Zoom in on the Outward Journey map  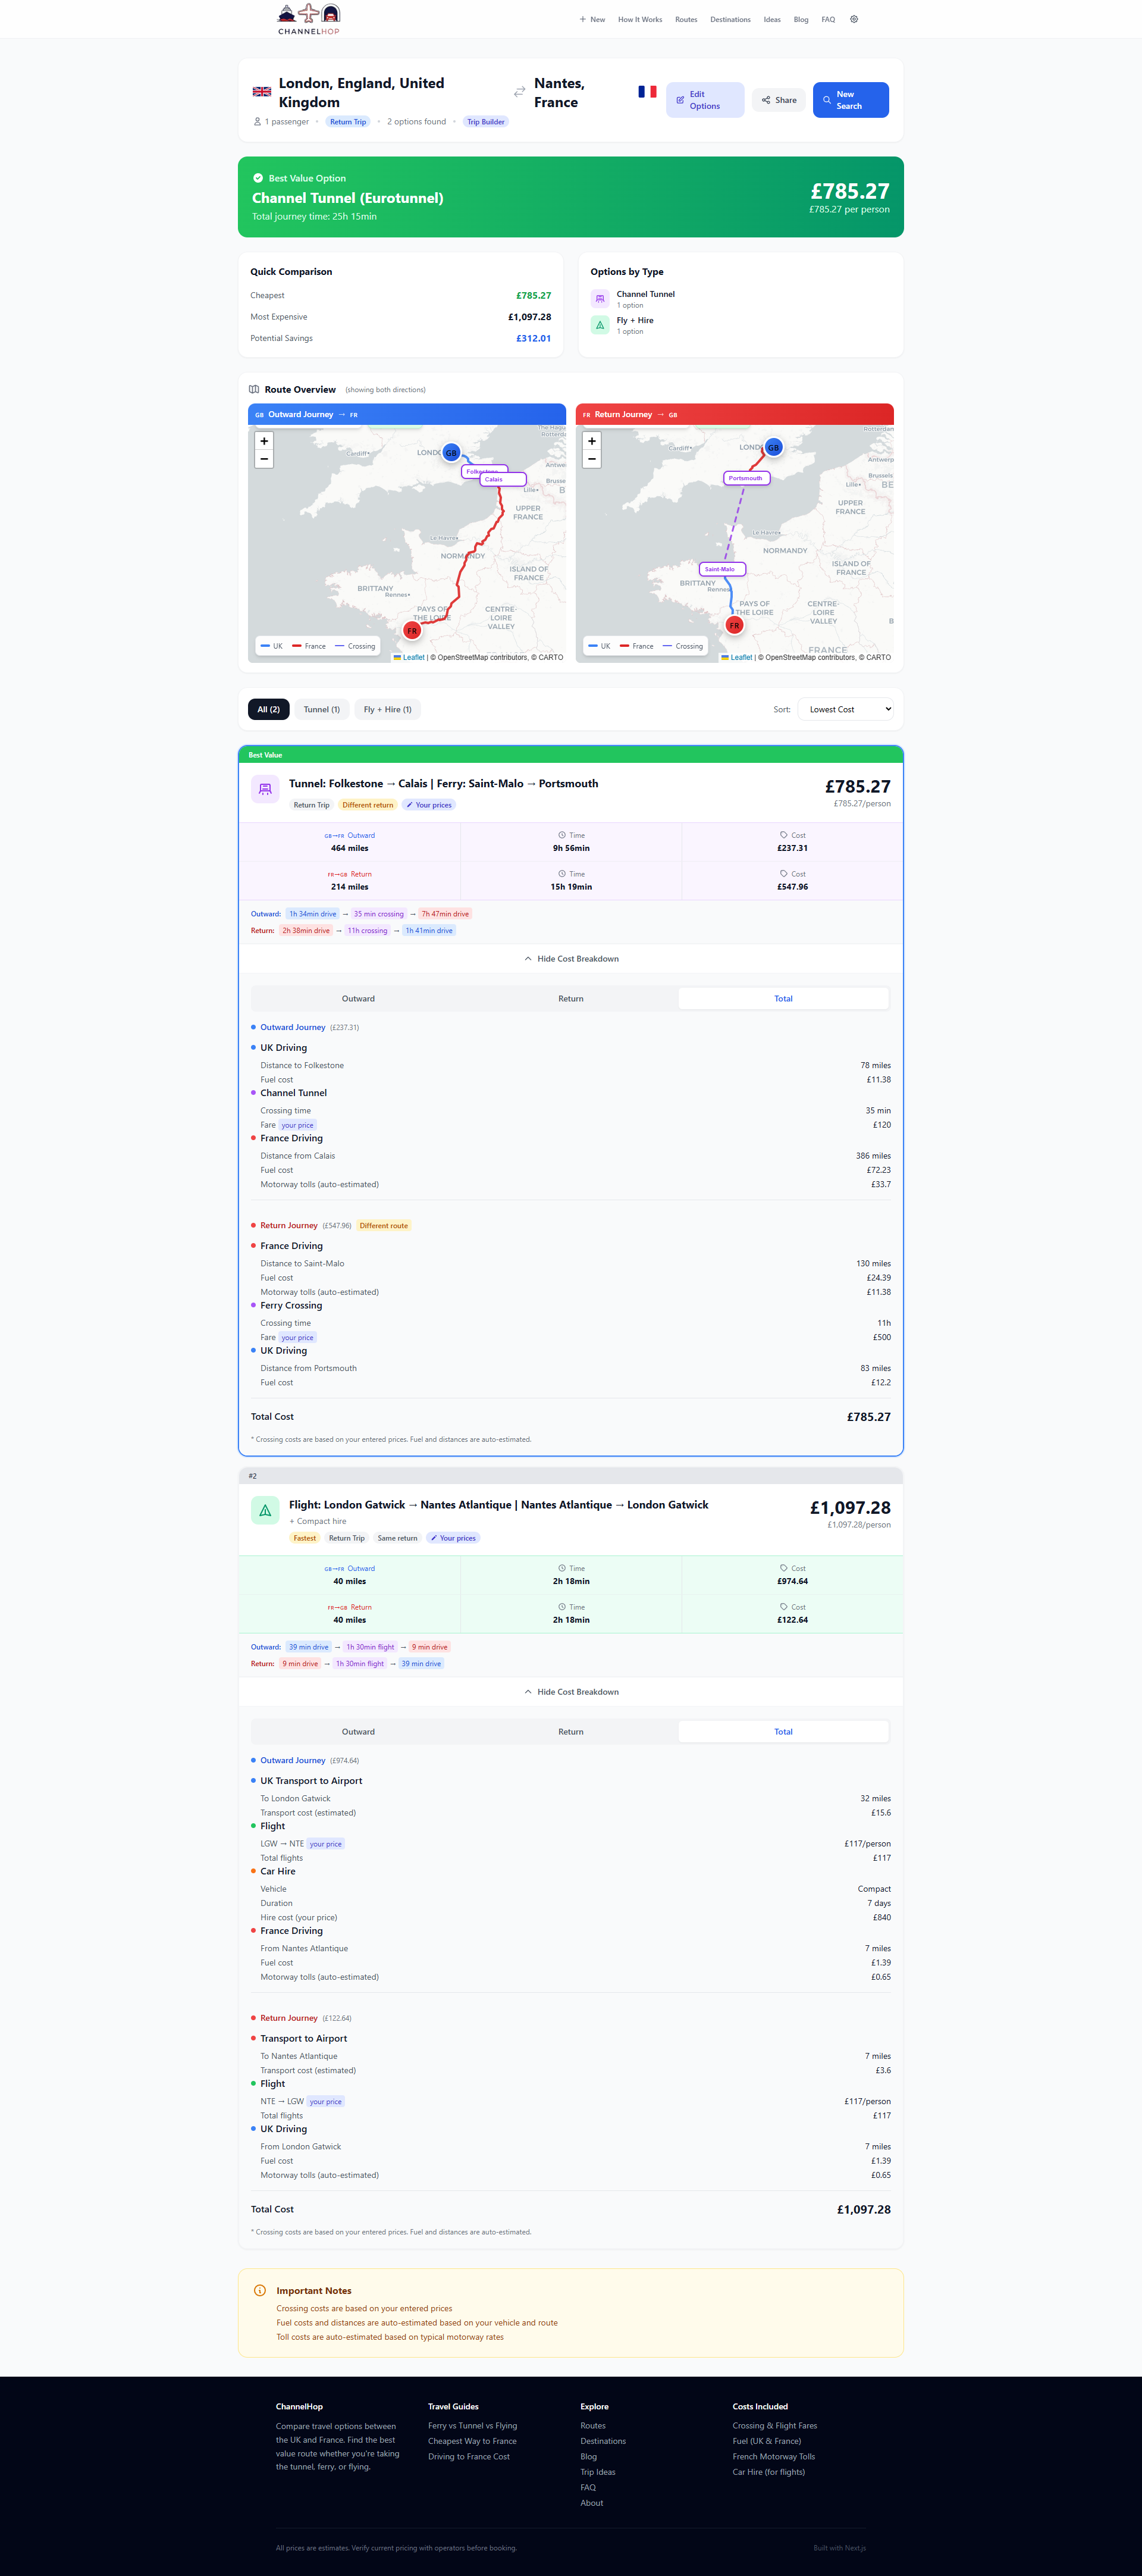[263, 441]
